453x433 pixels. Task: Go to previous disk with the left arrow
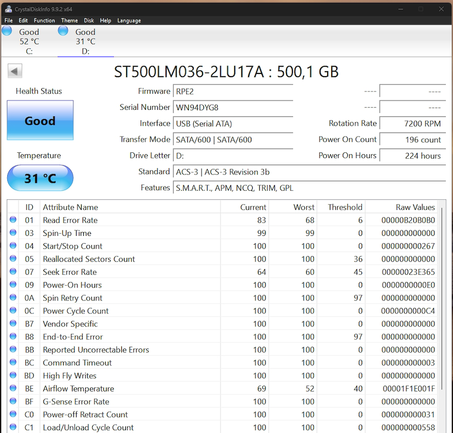pyautogui.click(x=15, y=71)
